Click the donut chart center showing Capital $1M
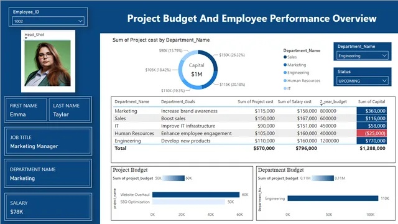 (x=197, y=70)
